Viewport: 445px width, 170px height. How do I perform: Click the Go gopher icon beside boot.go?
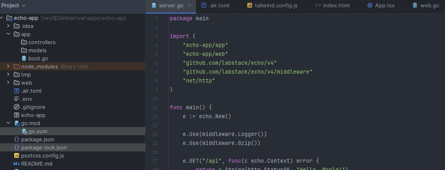click(24, 59)
